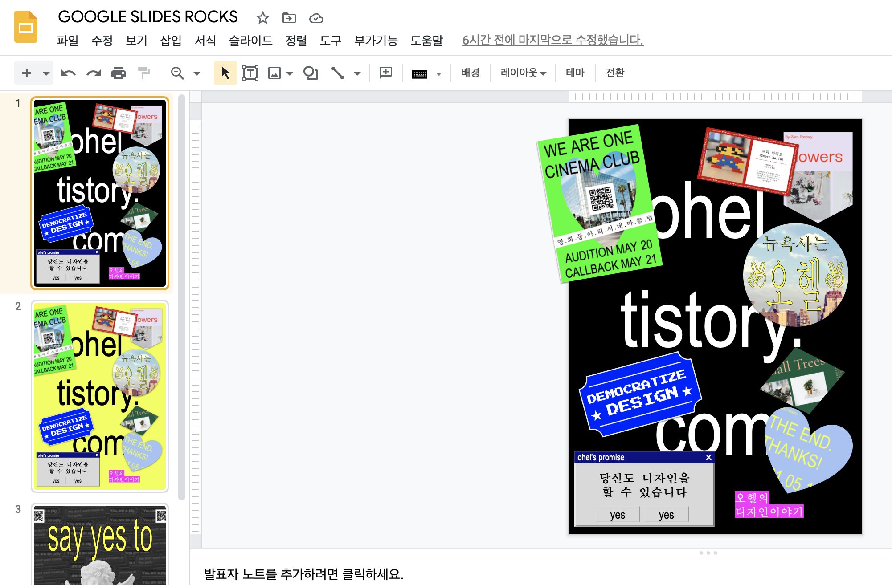Open the 레이아웃 layout dropdown
This screenshot has width=892, height=585.
[x=523, y=73]
